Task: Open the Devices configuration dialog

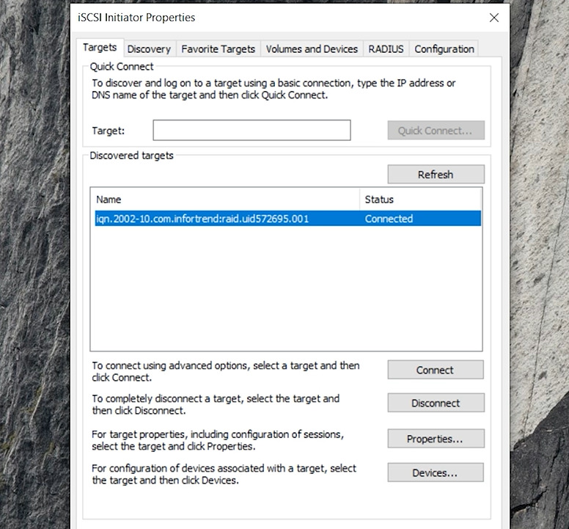Action: tap(436, 473)
